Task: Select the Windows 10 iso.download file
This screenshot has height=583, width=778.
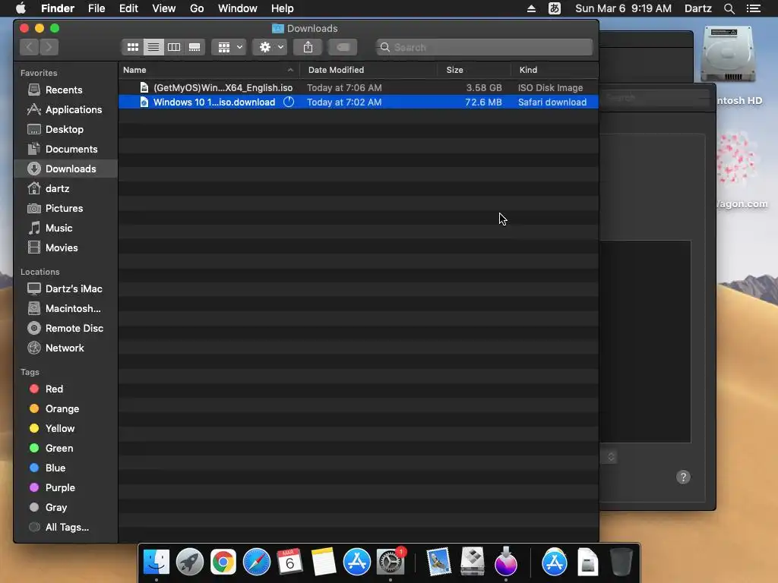Action: coord(359,102)
